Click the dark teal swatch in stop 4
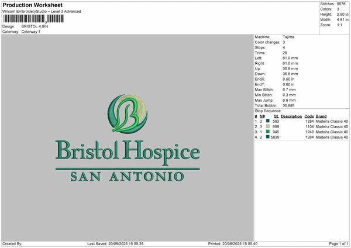The image size is (351, 248). 267,137
